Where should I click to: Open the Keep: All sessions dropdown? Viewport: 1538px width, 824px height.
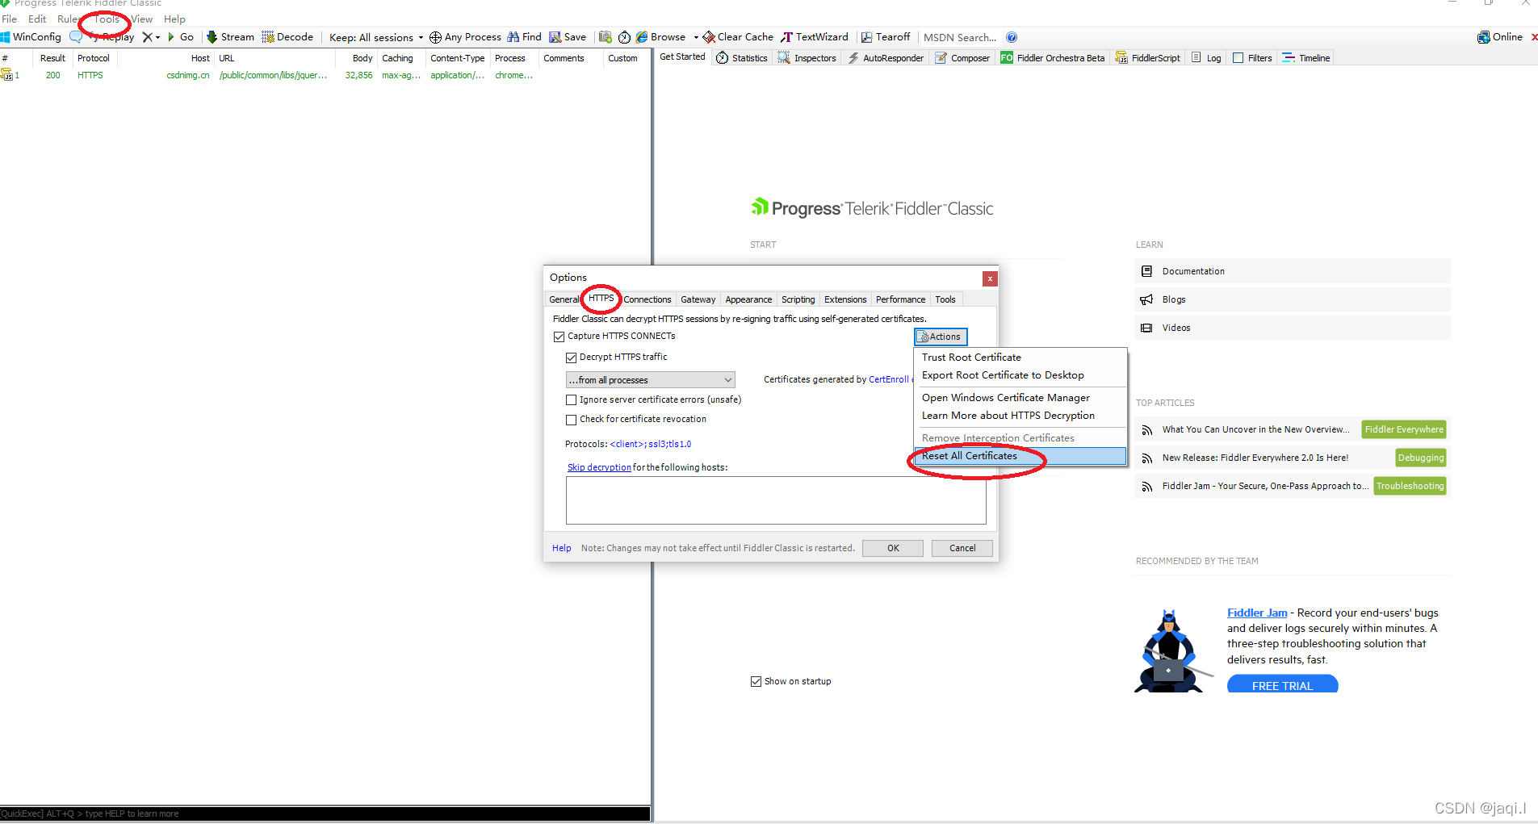pos(376,37)
